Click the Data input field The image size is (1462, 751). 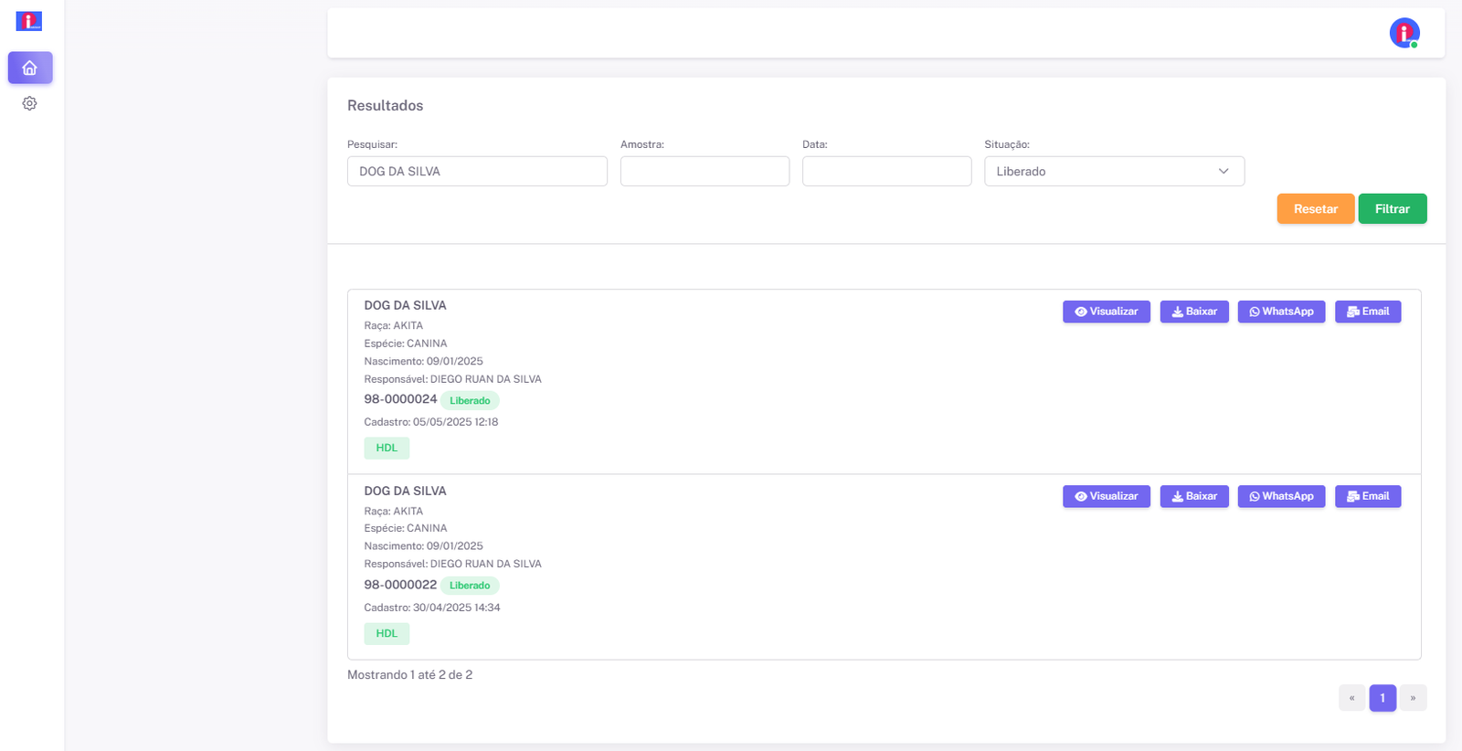point(885,172)
